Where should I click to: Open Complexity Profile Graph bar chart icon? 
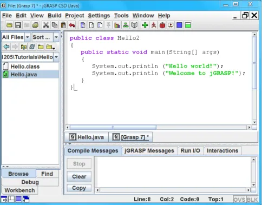[x=117, y=25]
